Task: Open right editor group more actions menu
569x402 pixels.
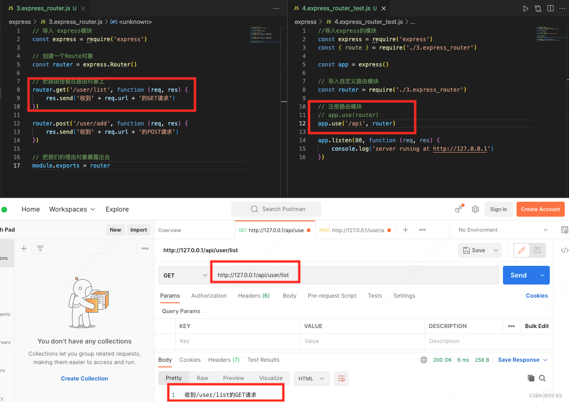Action: click(562, 8)
